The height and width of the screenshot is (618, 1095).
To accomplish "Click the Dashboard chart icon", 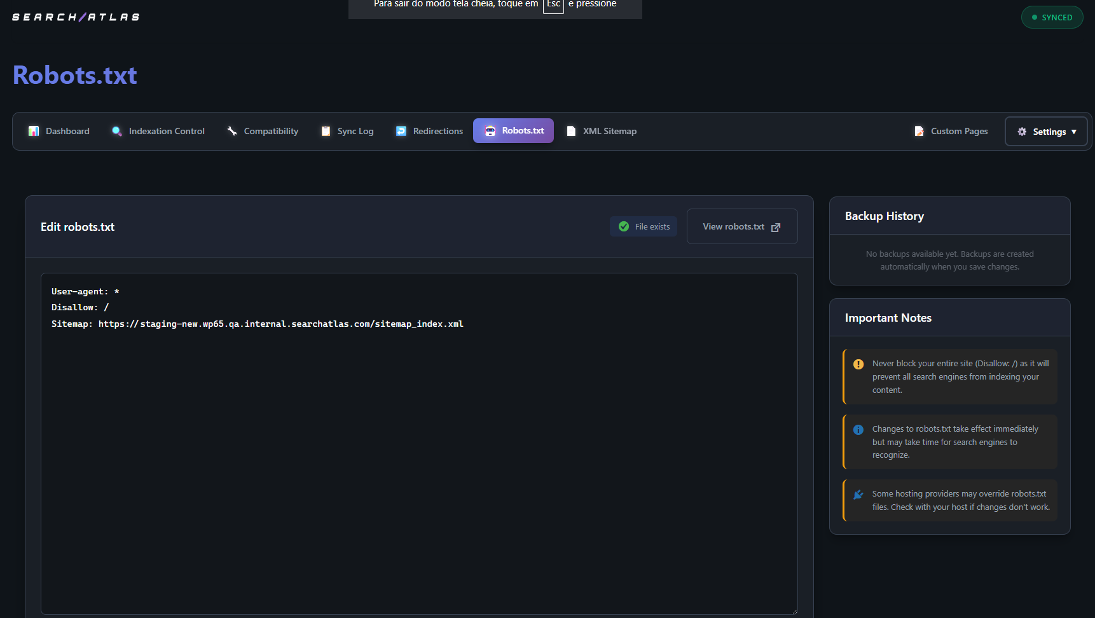I will pos(34,131).
